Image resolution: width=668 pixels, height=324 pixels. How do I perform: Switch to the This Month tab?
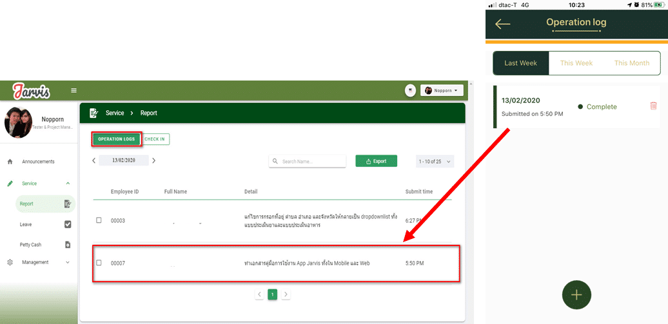[x=631, y=63]
